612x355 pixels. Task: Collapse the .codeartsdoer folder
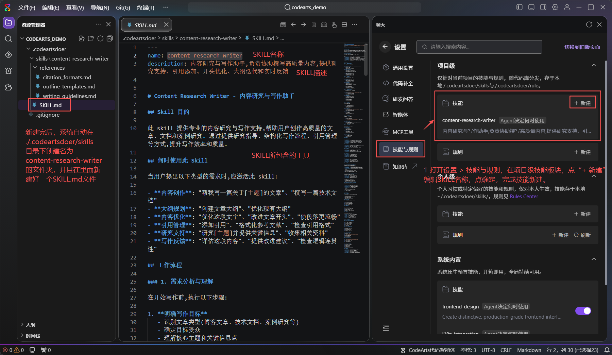click(28, 49)
